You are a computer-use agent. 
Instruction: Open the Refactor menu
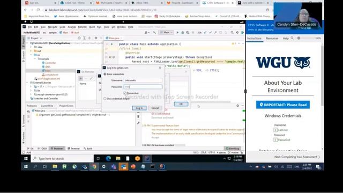(x=83, y=27)
